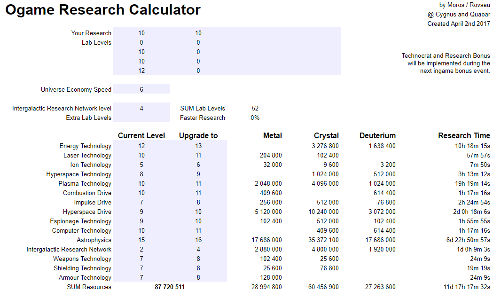Click the Metal column header
Viewport: 493px width, 291px height.
pos(272,135)
